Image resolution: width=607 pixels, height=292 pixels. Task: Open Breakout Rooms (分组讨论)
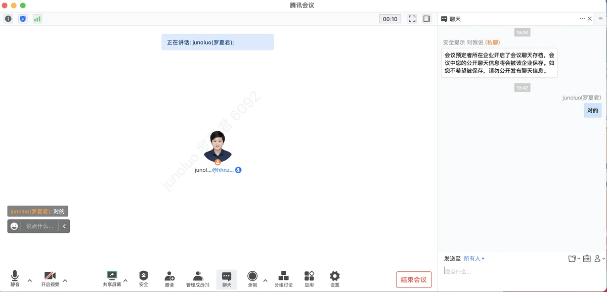click(284, 278)
